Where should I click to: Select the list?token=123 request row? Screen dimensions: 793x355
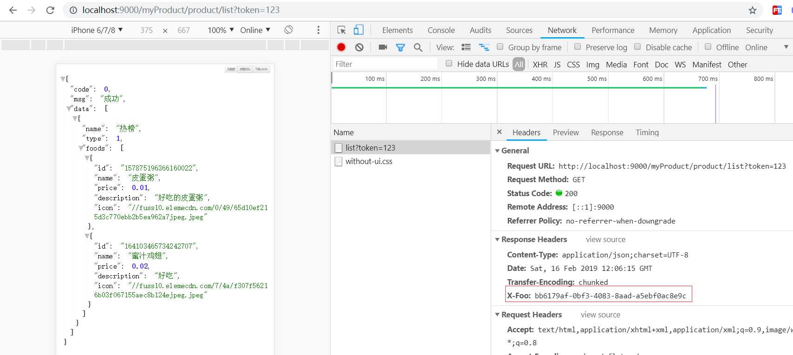pyautogui.click(x=411, y=148)
